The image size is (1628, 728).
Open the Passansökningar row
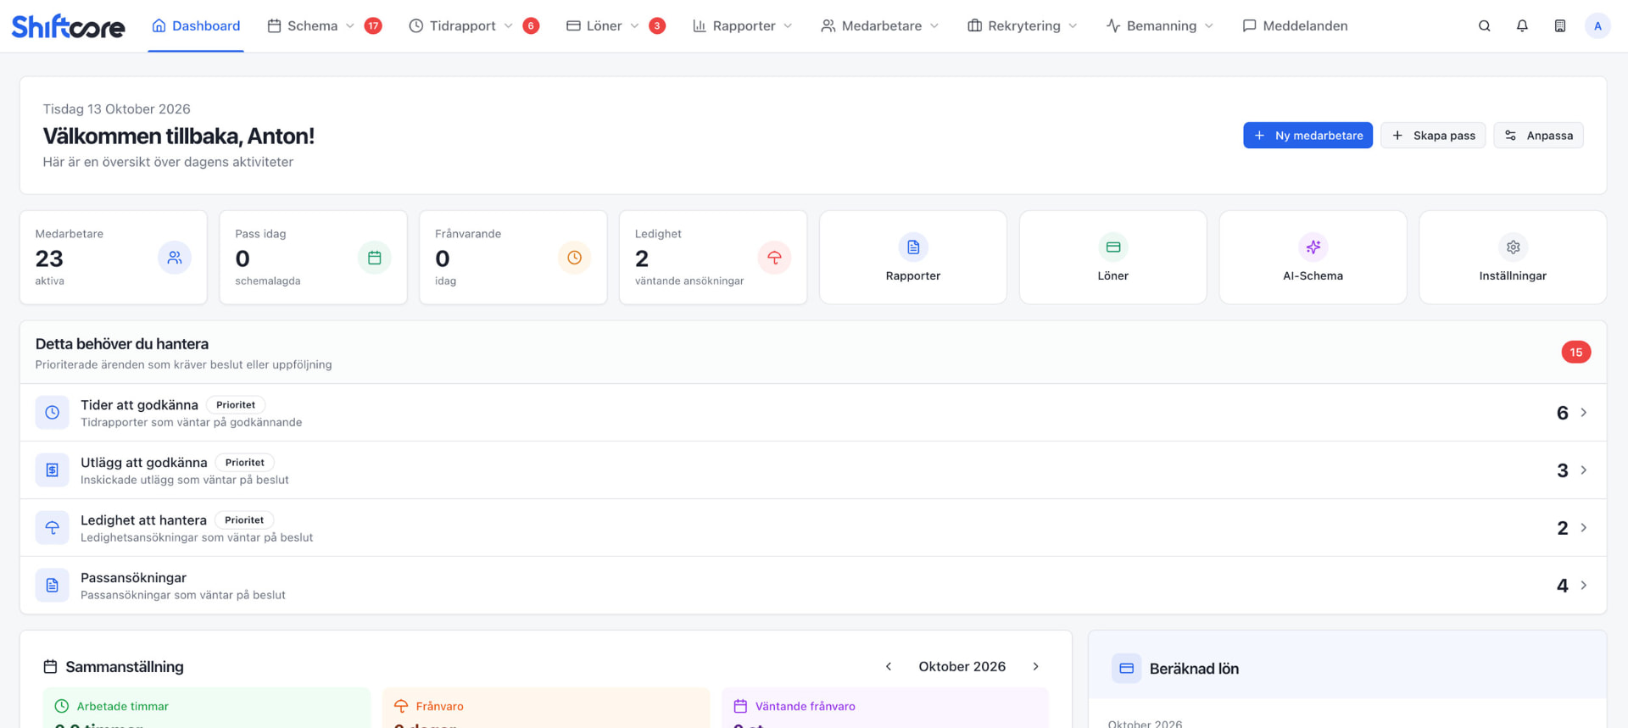coord(813,586)
